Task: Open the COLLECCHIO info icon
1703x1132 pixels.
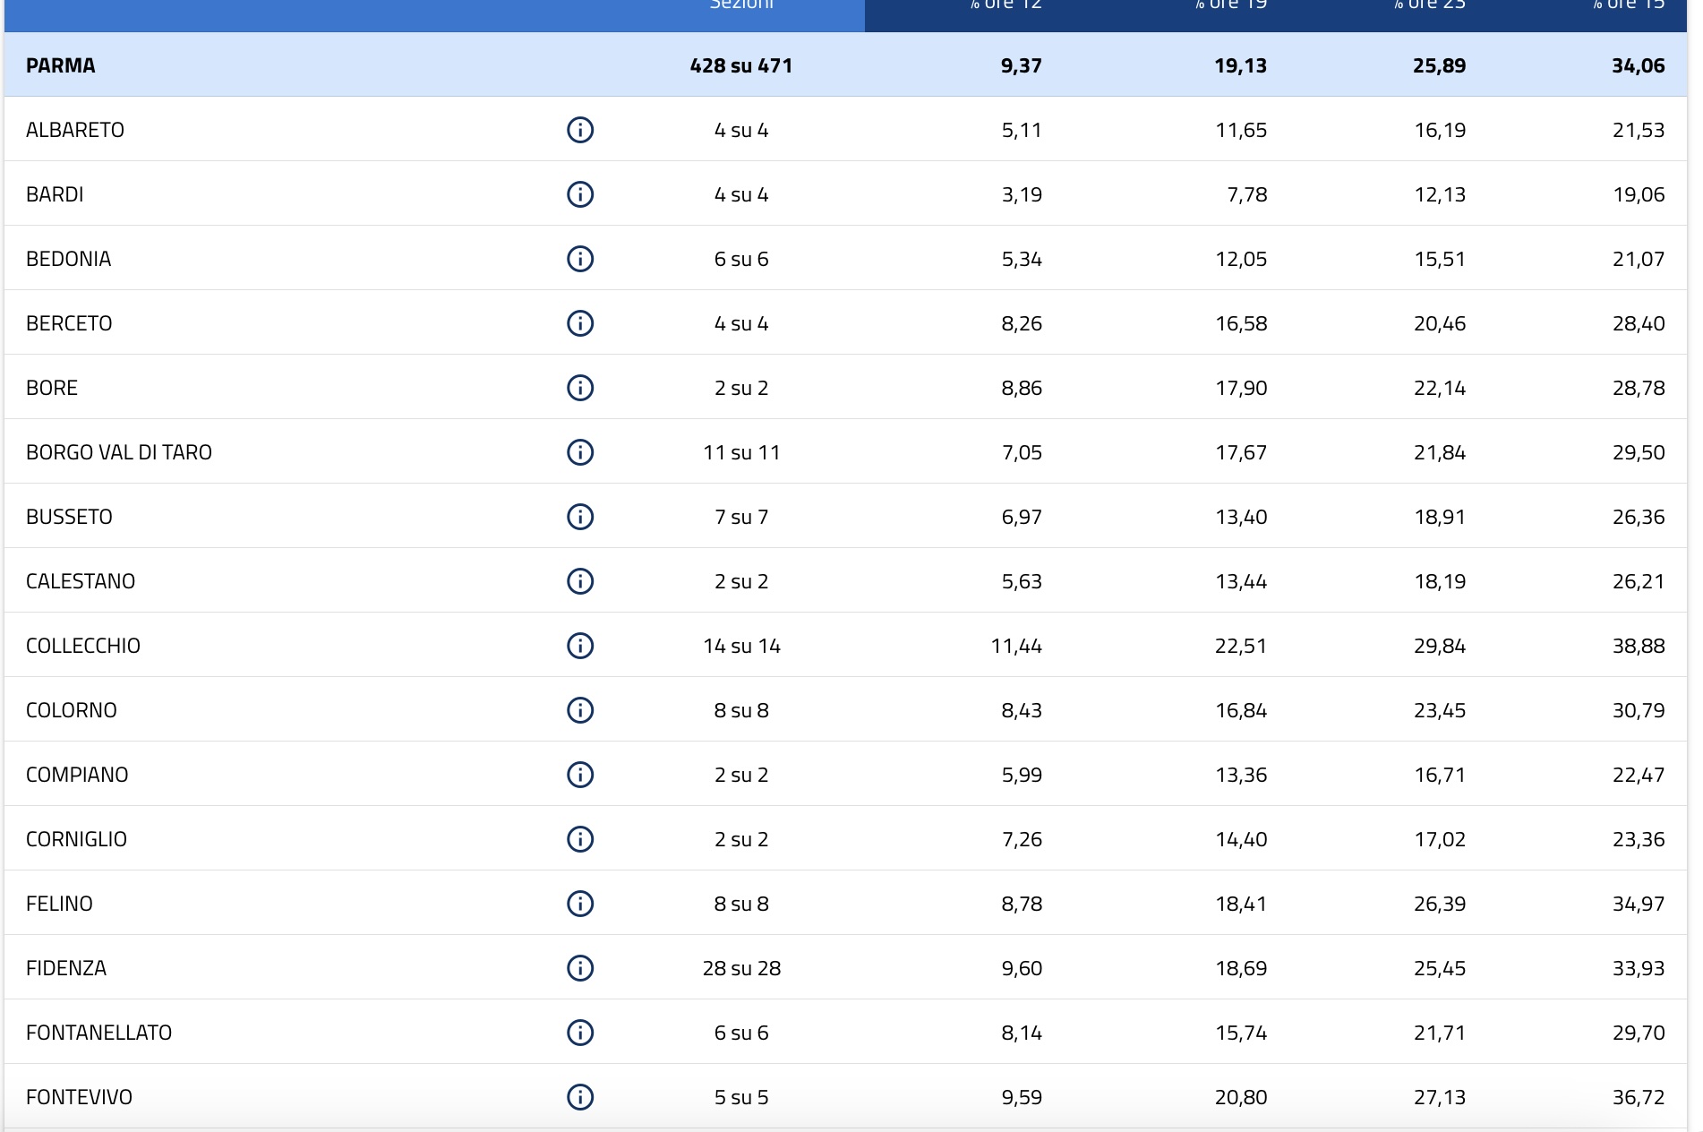Action: point(580,646)
